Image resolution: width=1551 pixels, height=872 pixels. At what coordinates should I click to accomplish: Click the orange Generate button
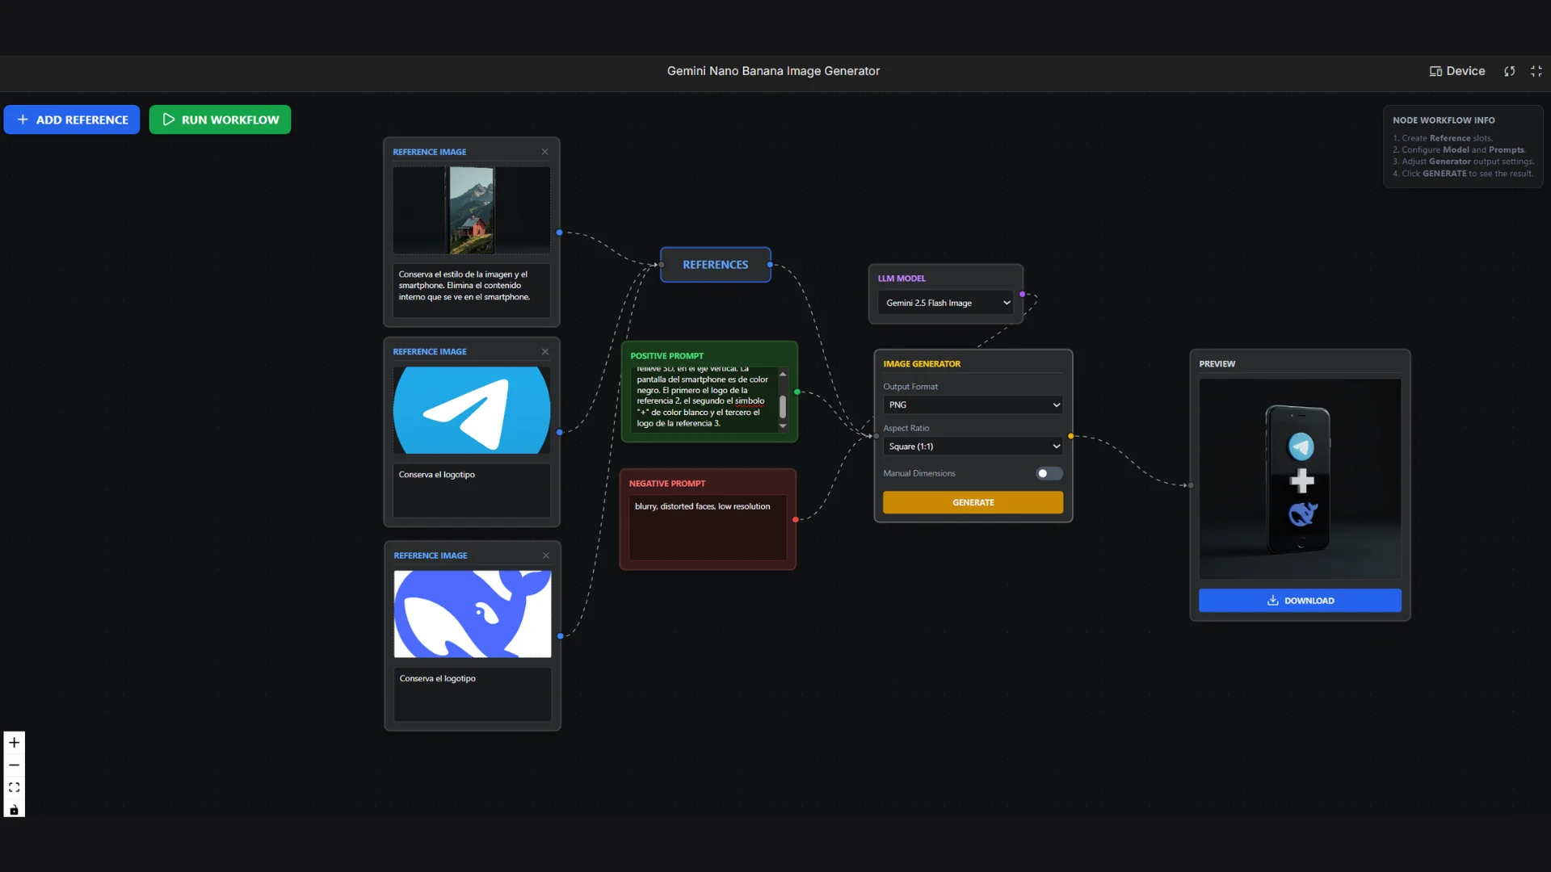point(973,502)
